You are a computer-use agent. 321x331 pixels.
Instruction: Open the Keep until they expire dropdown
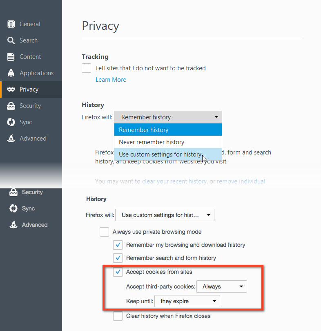[x=187, y=301]
